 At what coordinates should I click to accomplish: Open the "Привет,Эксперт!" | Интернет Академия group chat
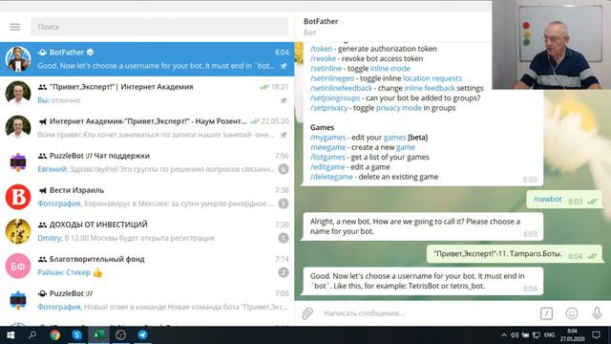[x=147, y=94]
